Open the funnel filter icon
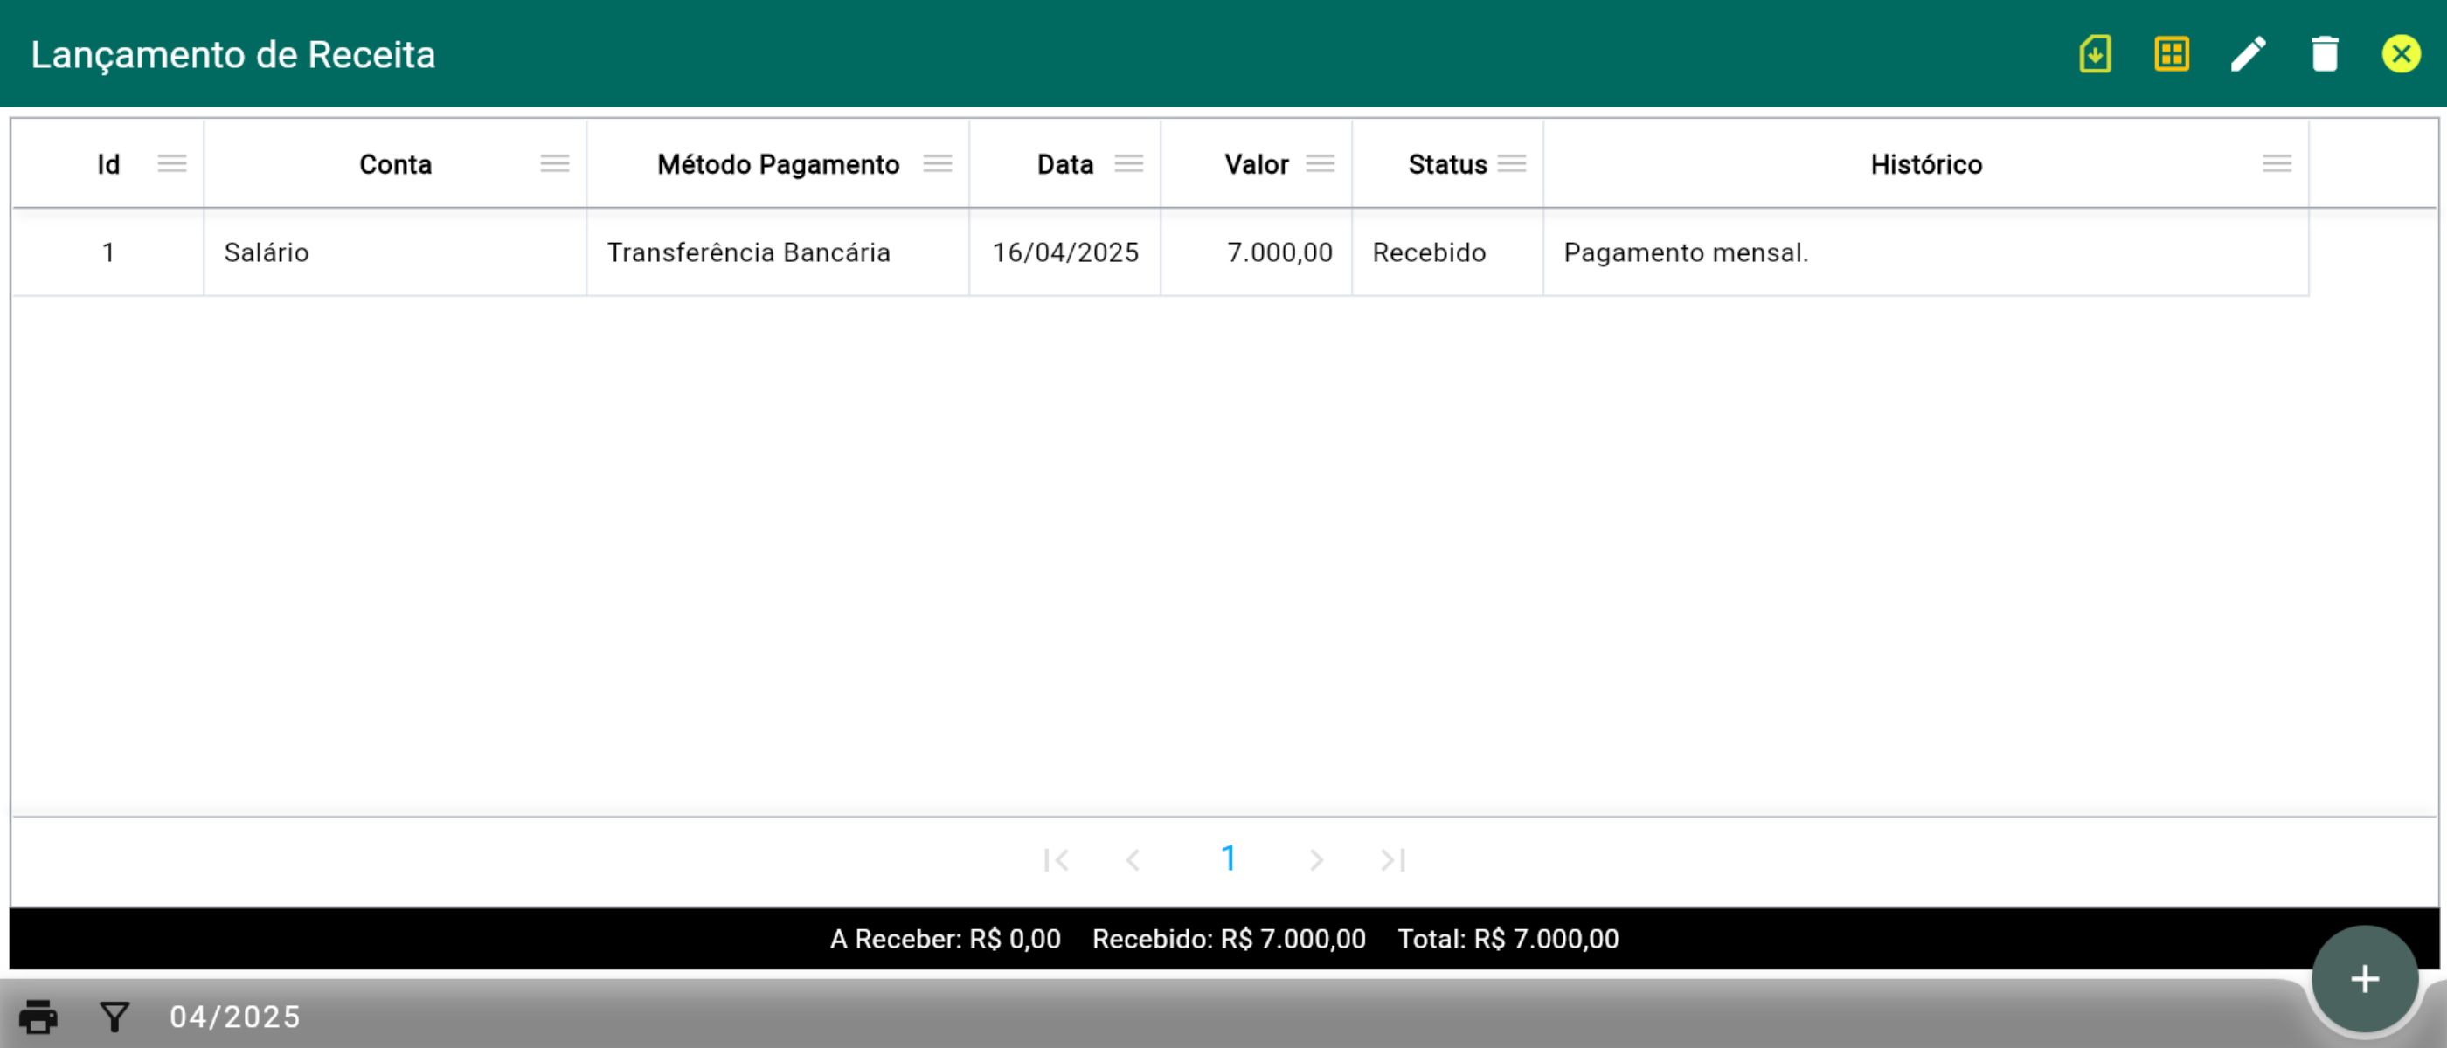Screen dimensions: 2447x1048 tap(114, 1017)
